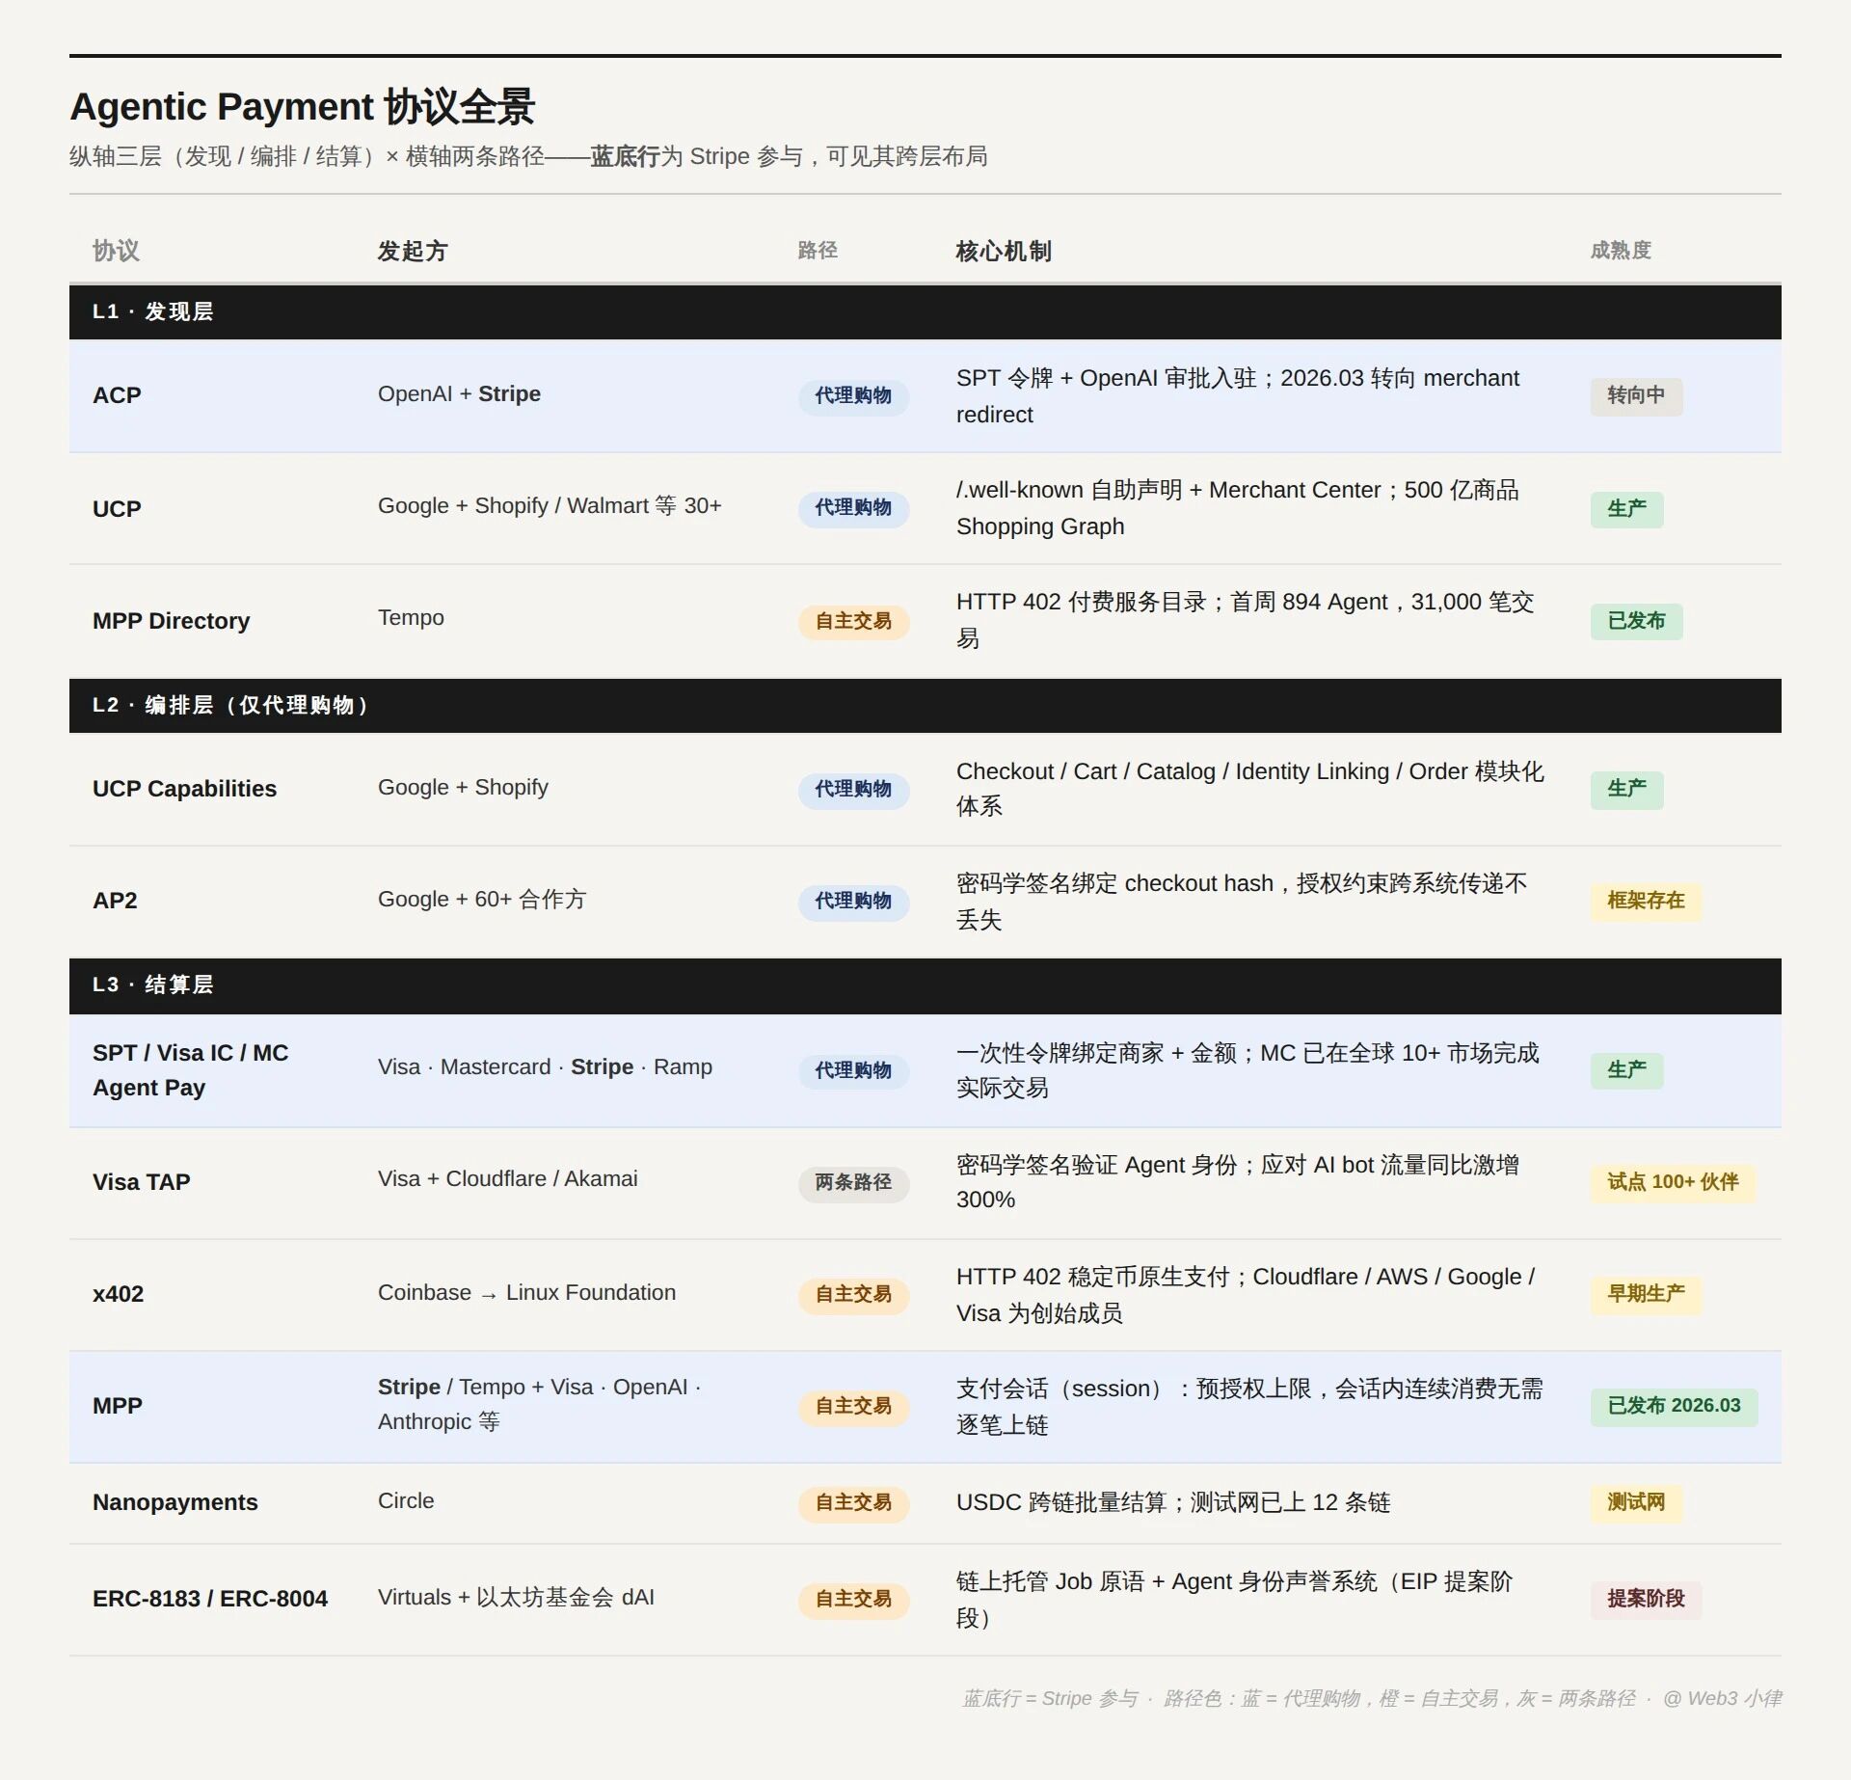
Task: Click the 已发布 2026.03 badge for MPP
Action: 1674,1406
